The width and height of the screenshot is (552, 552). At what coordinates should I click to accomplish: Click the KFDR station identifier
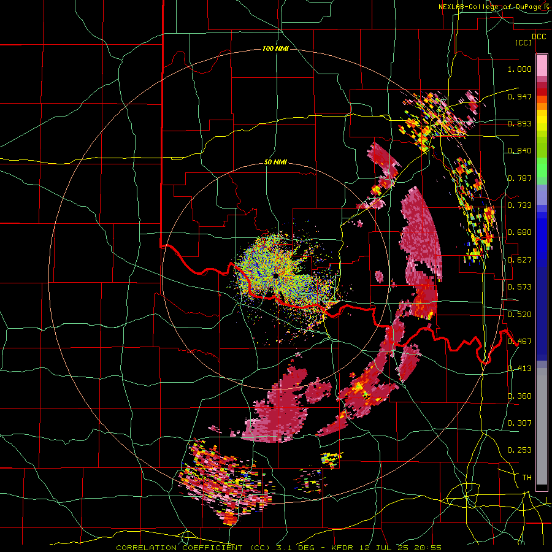[341, 548]
